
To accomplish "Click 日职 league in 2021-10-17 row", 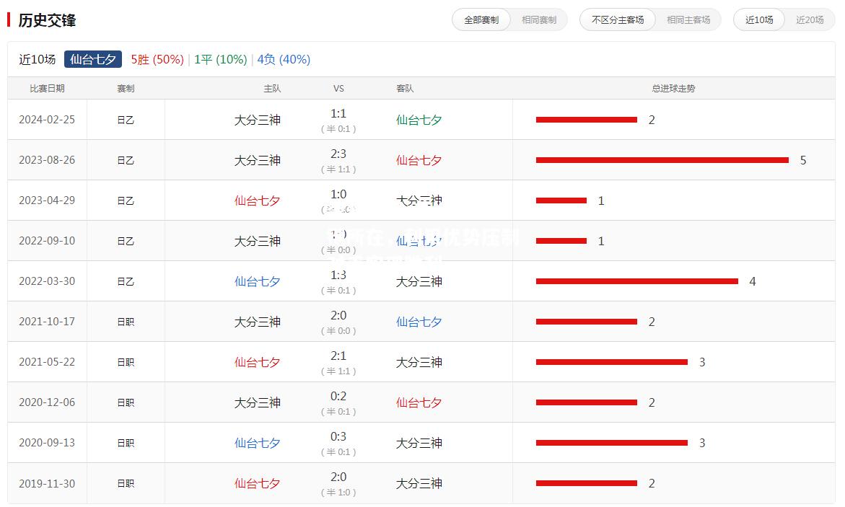I will point(126,322).
